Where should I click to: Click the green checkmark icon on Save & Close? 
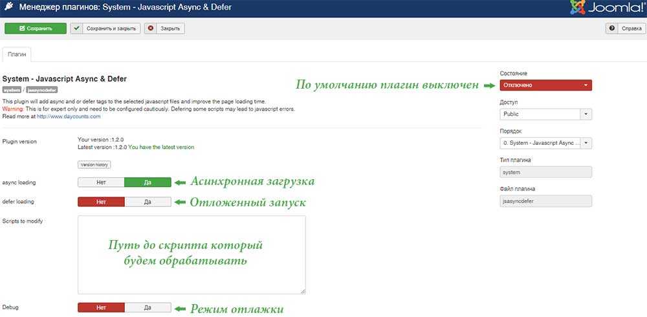point(77,28)
